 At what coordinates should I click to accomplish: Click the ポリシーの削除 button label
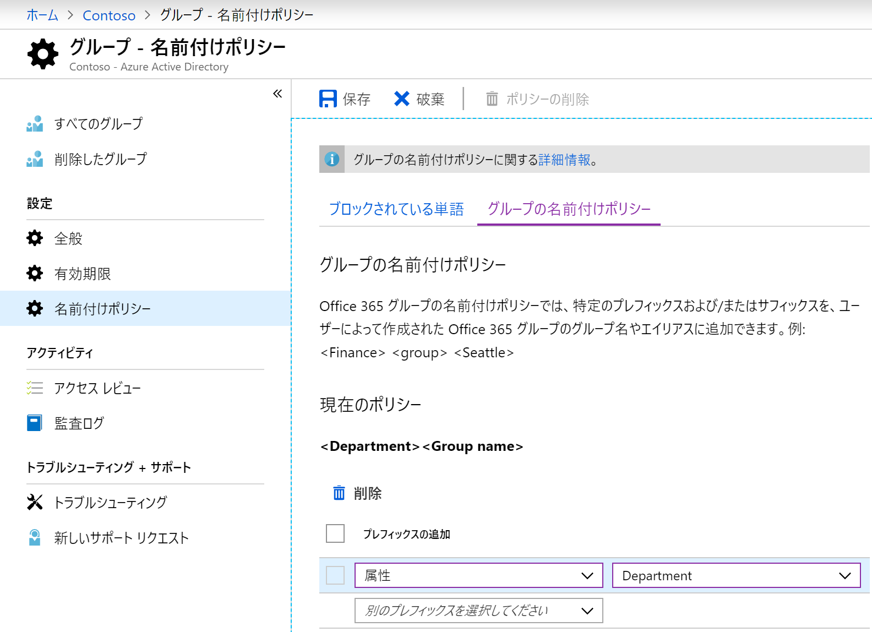548,99
